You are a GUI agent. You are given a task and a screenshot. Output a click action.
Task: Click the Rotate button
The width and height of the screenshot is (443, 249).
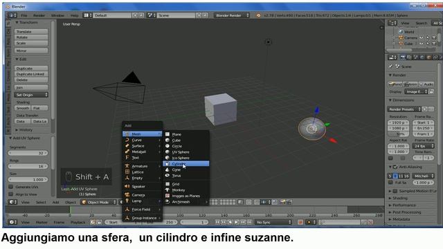point(31,37)
